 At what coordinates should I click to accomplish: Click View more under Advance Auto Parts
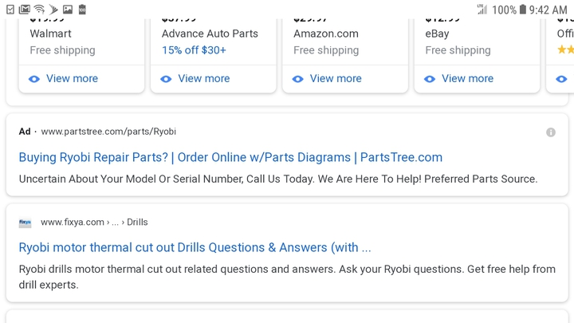pyautogui.click(x=204, y=78)
